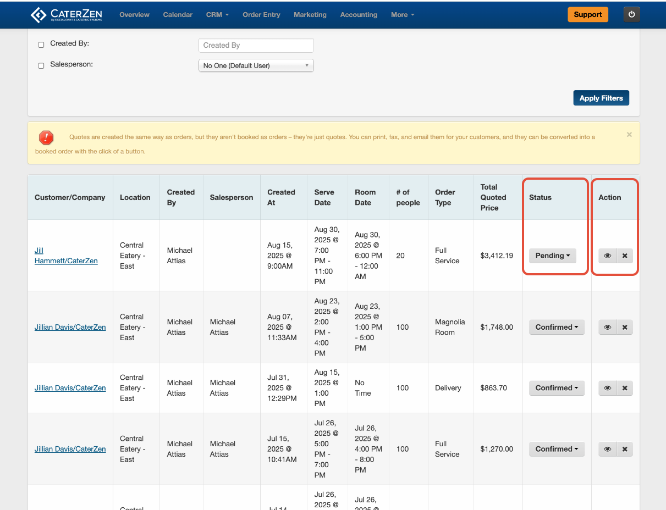Expand the More menu
The height and width of the screenshot is (510, 666).
(x=403, y=15)
